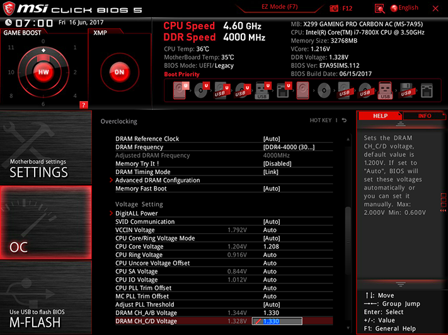
Task: Click the pencil icon in DRAM CH_C/D field
Action: (x=258, y=321)
